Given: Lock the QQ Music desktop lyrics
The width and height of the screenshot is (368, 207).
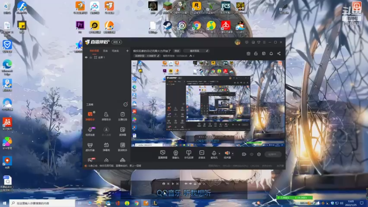Looking at the screenshot, I should click(x=195, y=184).
